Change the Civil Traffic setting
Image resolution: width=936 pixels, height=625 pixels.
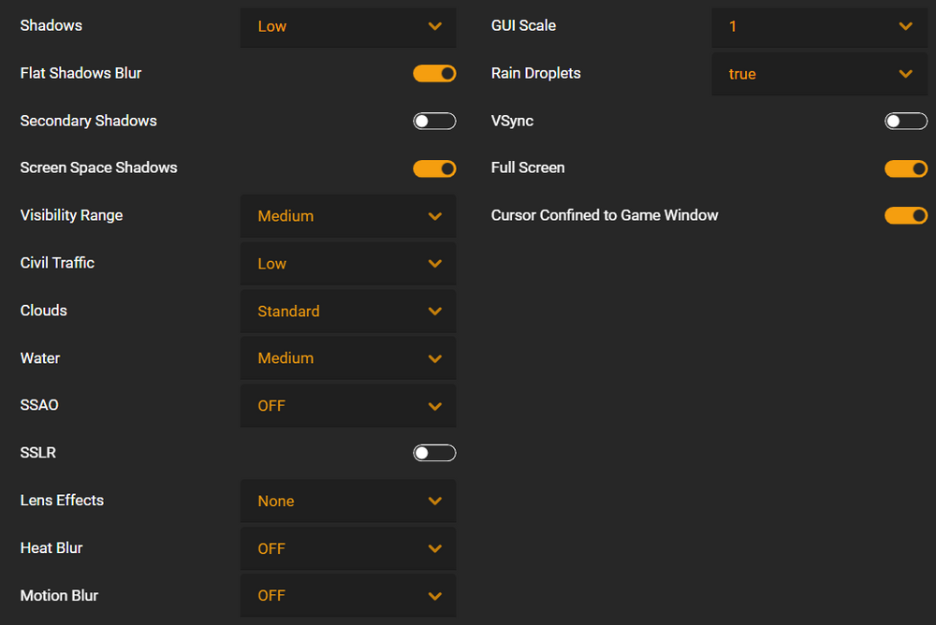[347, 264]
